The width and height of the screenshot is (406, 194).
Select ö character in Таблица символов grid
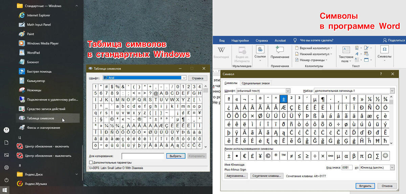(96, 145)
